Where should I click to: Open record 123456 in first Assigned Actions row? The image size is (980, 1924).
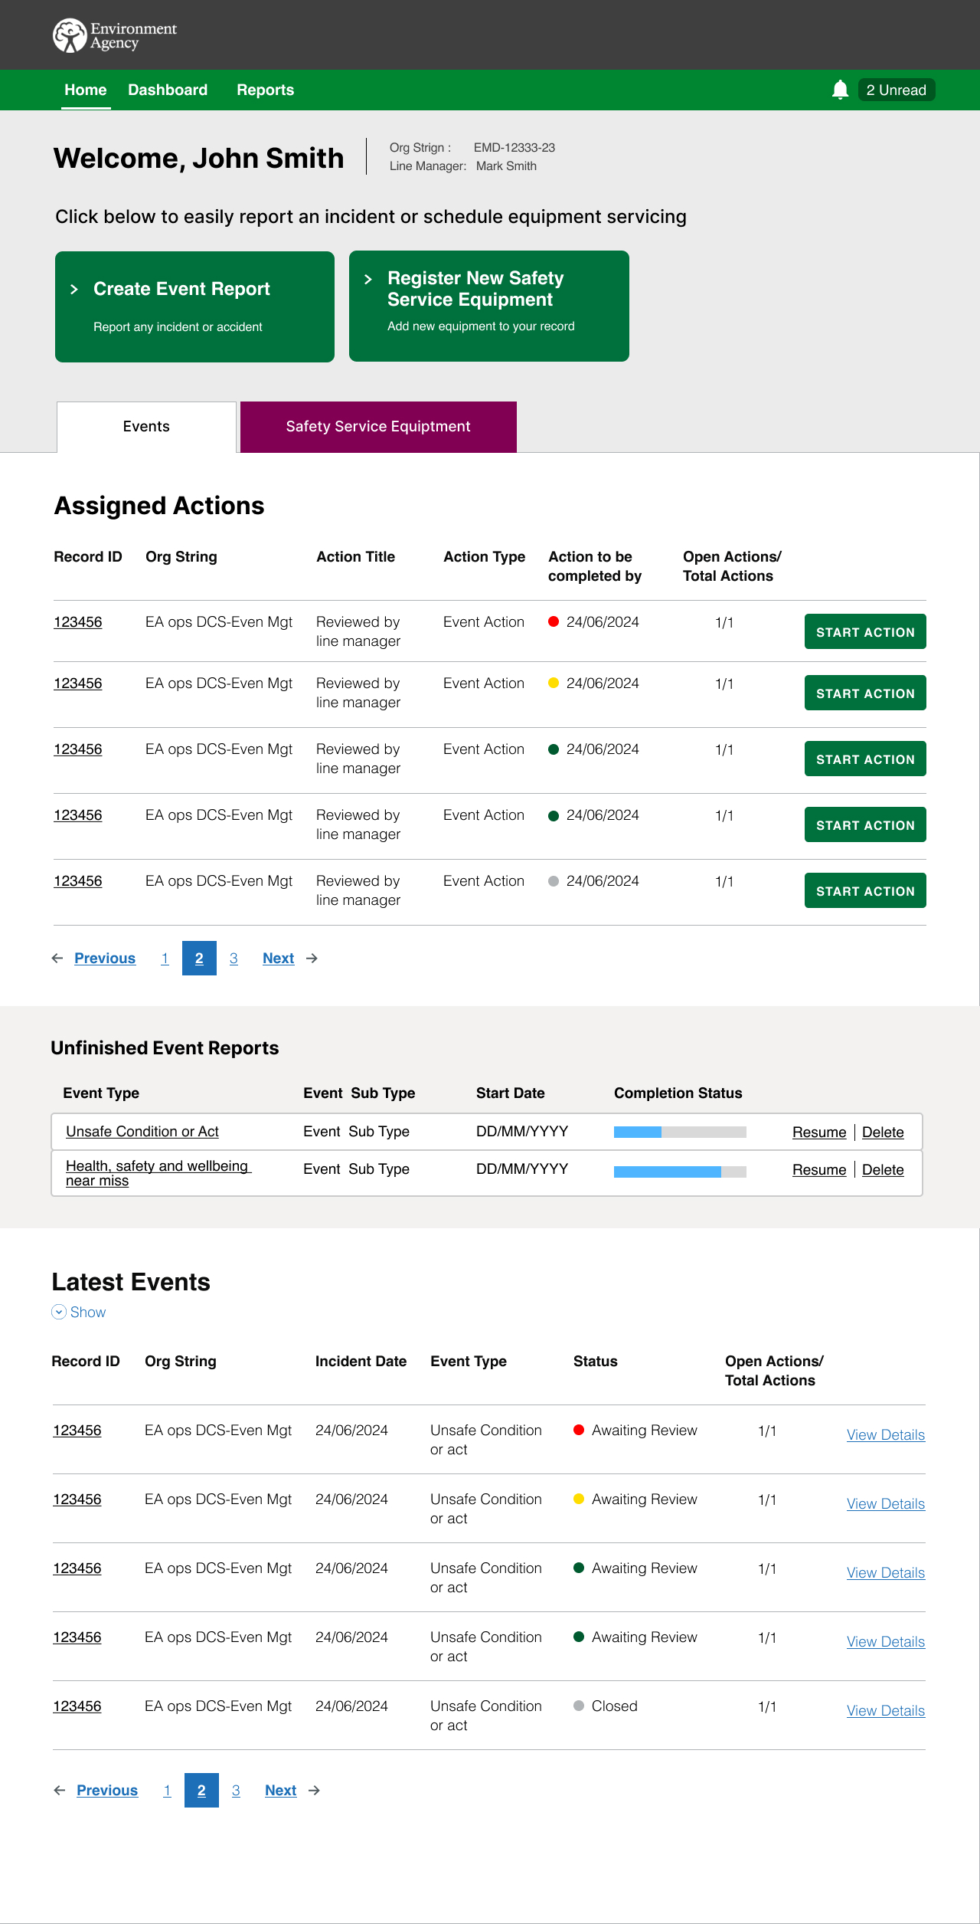click(x=77, y=621)
